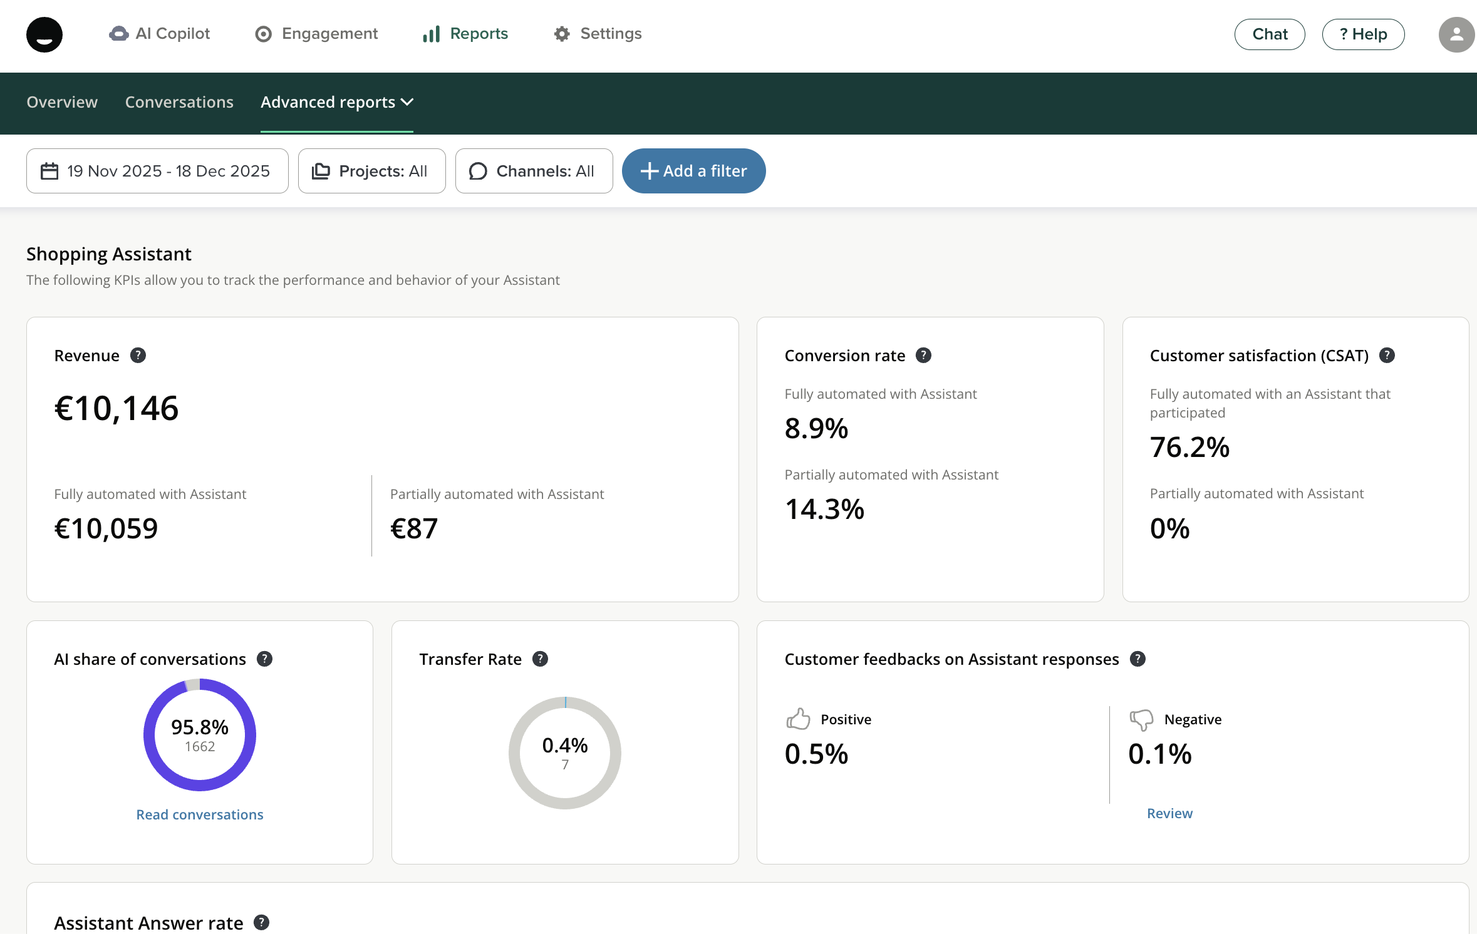Click the Read conversations link
Image resolution: width=1477 pixels, height=934 pixels.
(200, 814)
